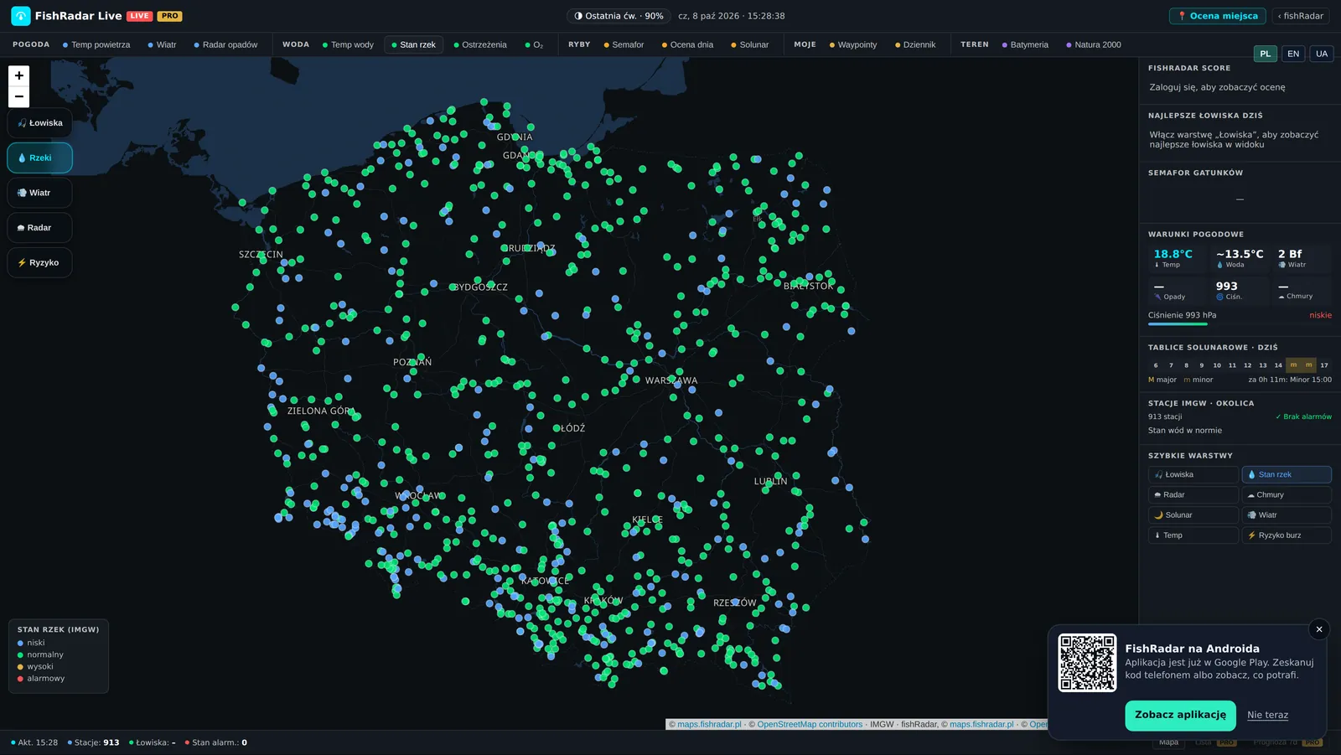Click the Ostatnia ćw. moon phase badge
This screenshot has width=1341, height=755.
(x=619, y=16)
